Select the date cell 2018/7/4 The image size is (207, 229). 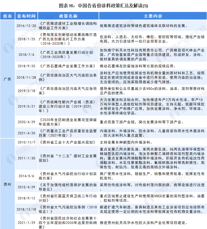(x=26, y=54)
